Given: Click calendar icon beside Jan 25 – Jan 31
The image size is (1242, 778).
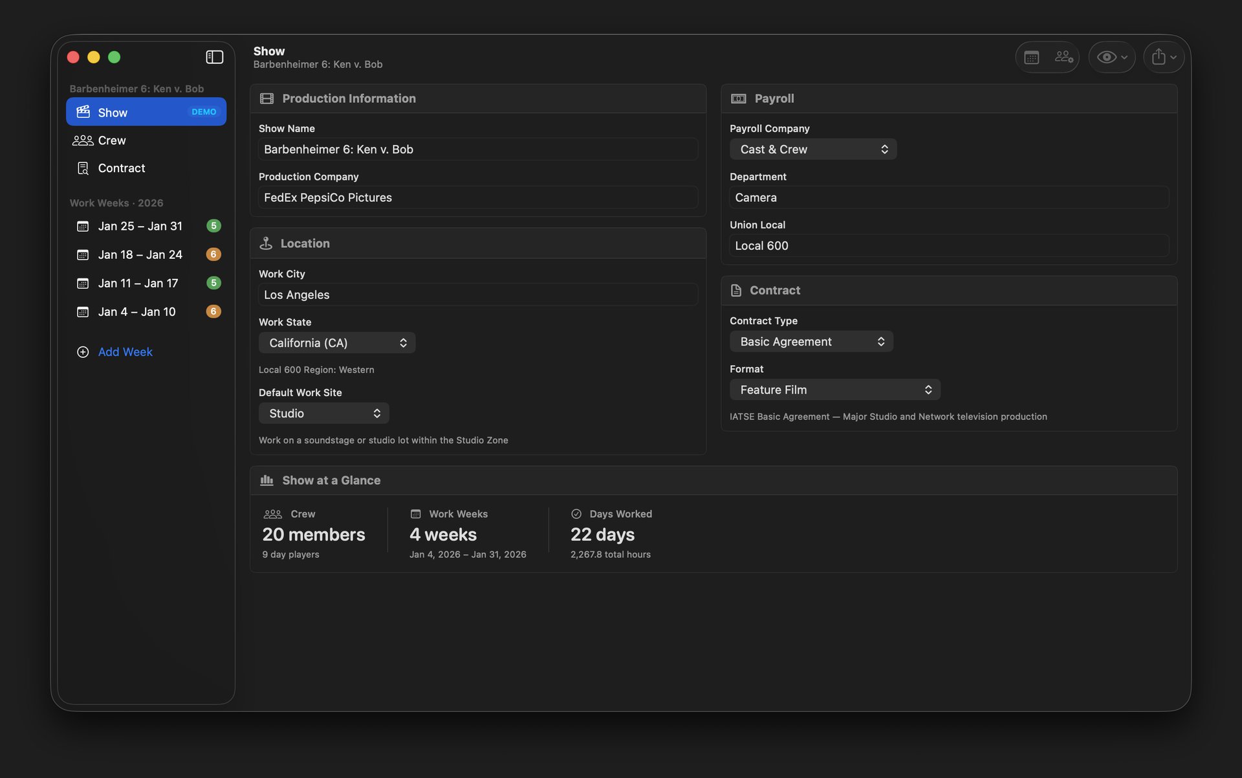Looking at the screenshot, I should [x=83, y=226].
